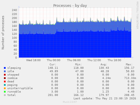Click the 'stopped' legend label
This screenshot has width=140, height=105.
(x=13, y=75)
